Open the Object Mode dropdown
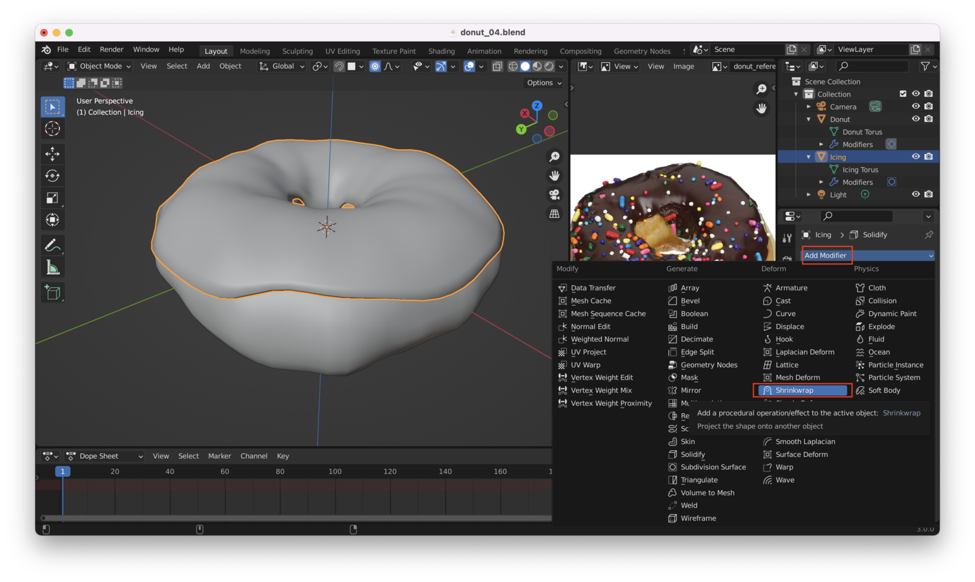This screenshot has height=582, width=975. (99, 66)
